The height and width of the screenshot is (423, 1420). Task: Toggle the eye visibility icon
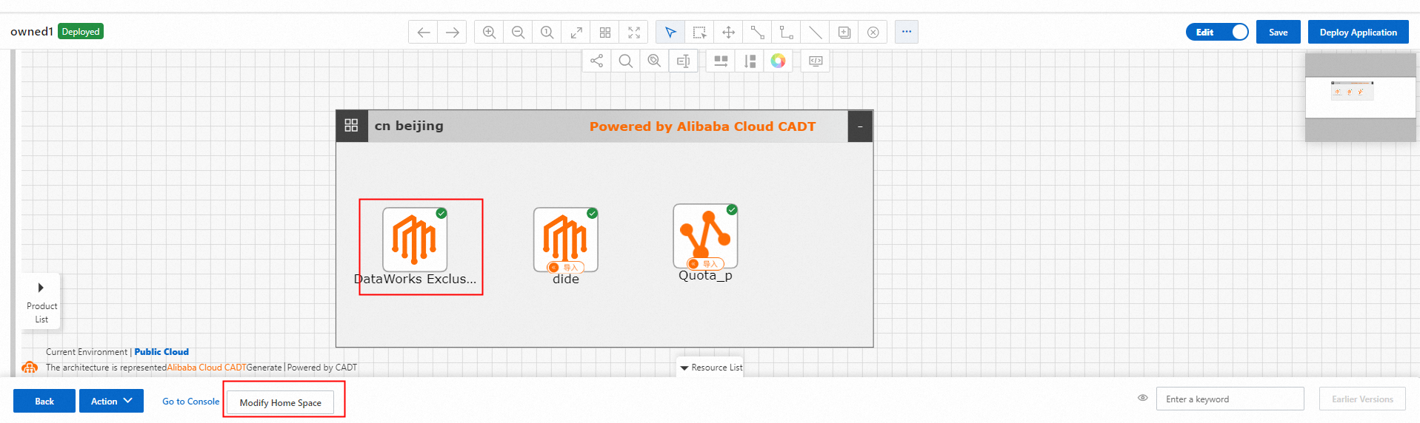1142,398
